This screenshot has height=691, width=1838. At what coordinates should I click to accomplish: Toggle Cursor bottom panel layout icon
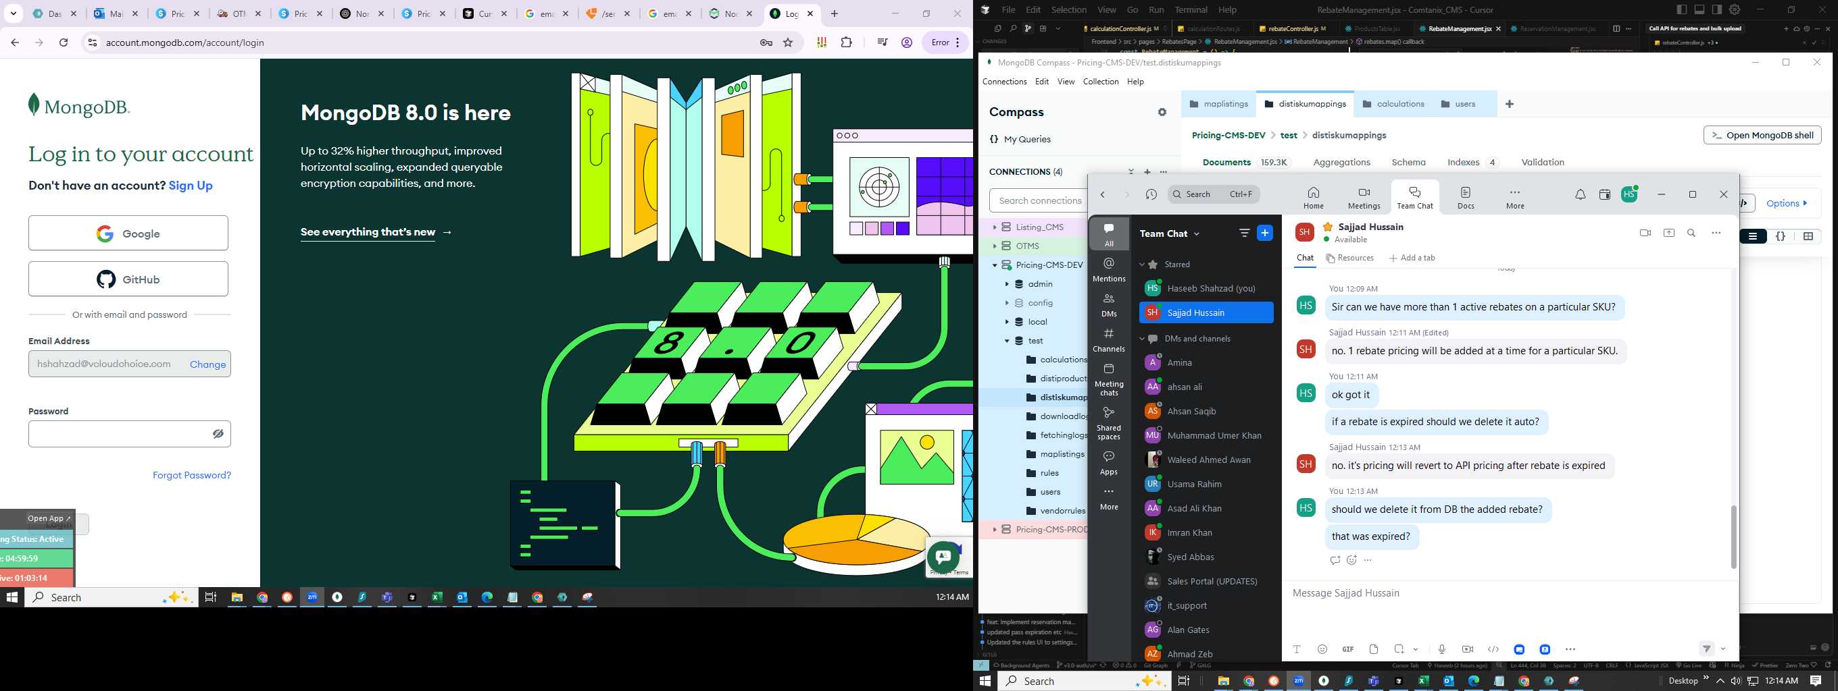click(x=1699, y=9)
